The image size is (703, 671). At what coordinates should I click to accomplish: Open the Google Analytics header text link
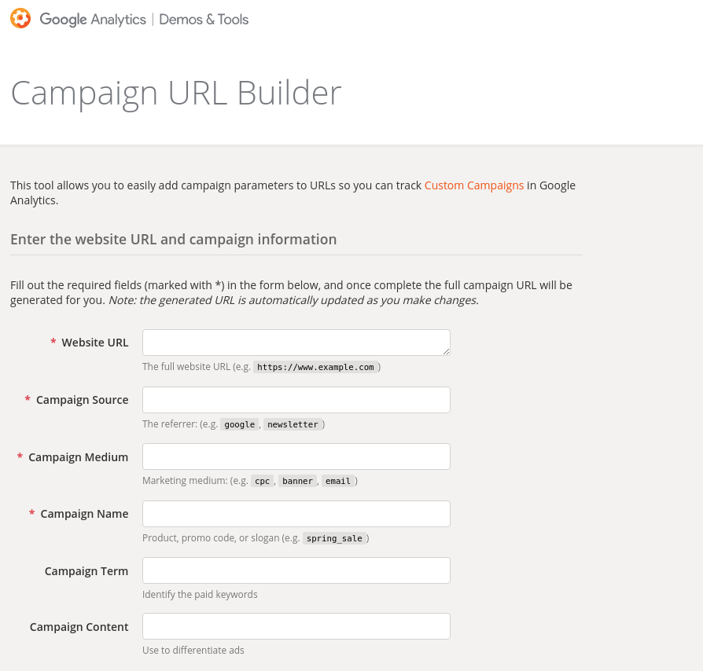pyautogui.click(x=93, y=20)
